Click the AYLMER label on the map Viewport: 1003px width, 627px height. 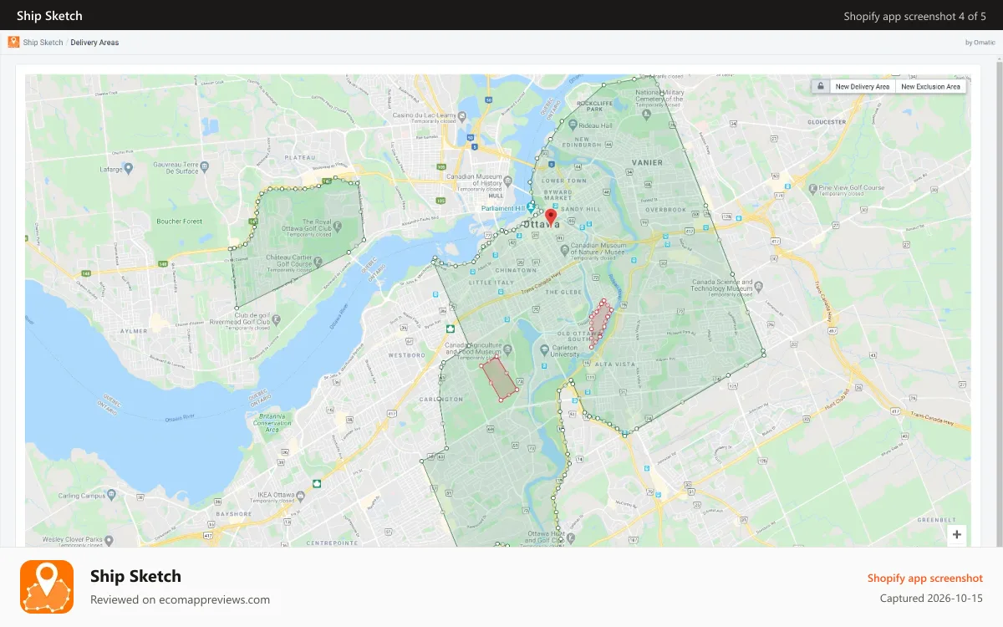(133, 331)
